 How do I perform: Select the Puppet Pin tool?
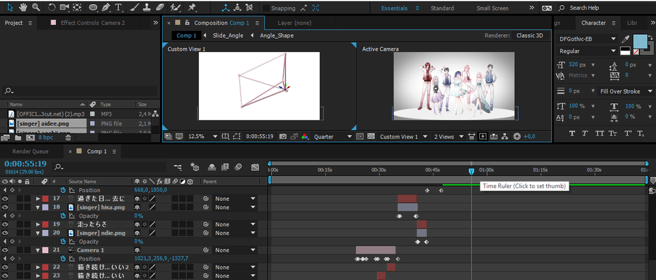tap(191, 7)
